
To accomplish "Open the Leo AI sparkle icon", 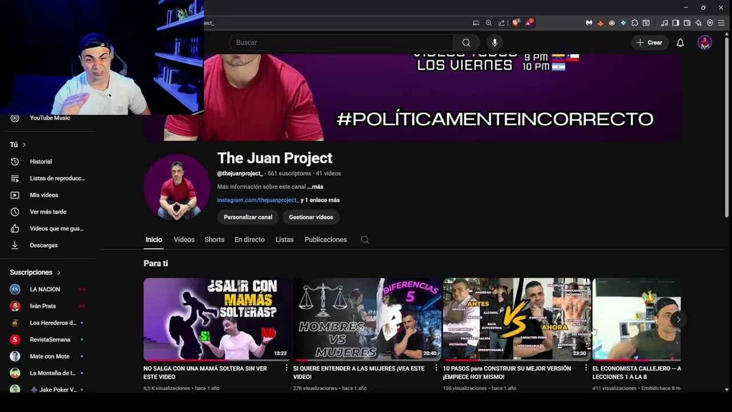I will (698, 23).
